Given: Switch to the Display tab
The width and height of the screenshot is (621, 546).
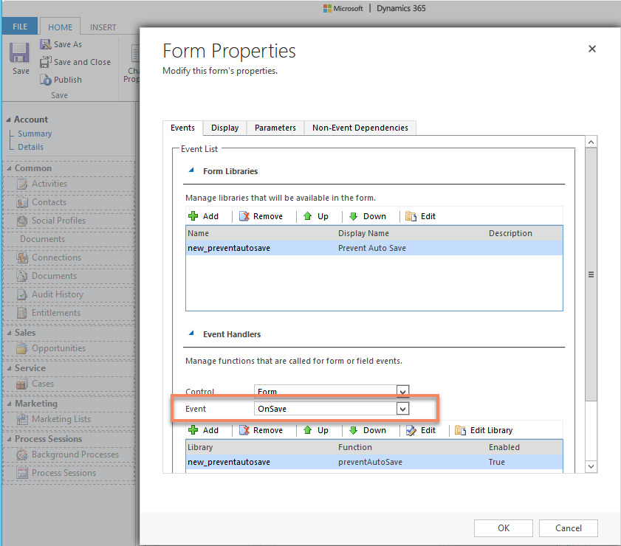Looking at the screenshot, I should [224, 127].
